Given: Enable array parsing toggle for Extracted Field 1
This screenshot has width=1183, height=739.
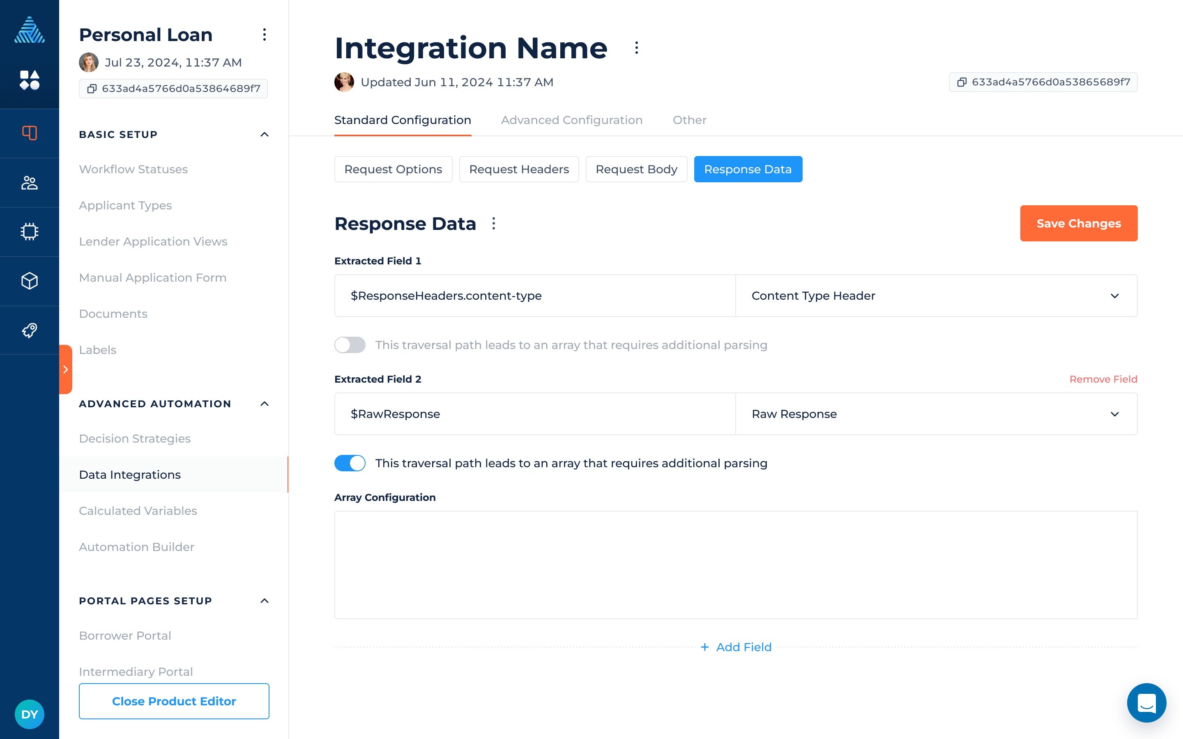Looking at the screenshot, I should coord(350,345).
